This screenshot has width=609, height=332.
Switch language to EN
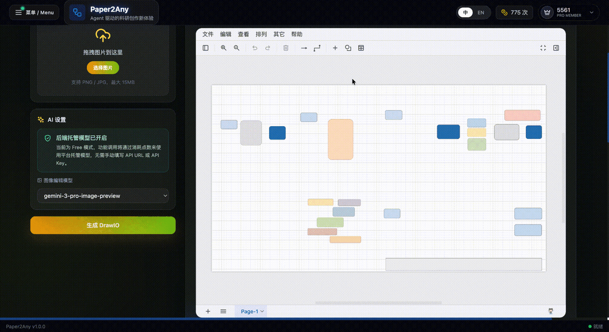point(481,12)
